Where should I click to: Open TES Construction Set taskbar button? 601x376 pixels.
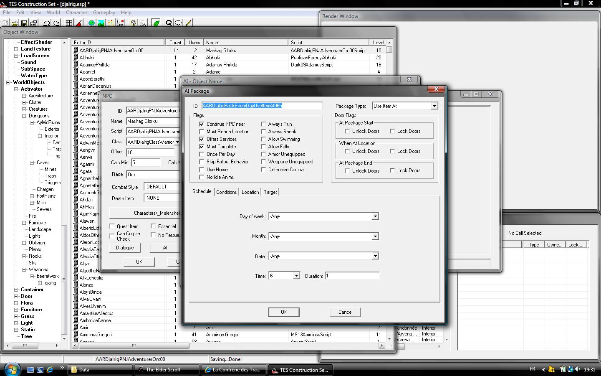300,370
